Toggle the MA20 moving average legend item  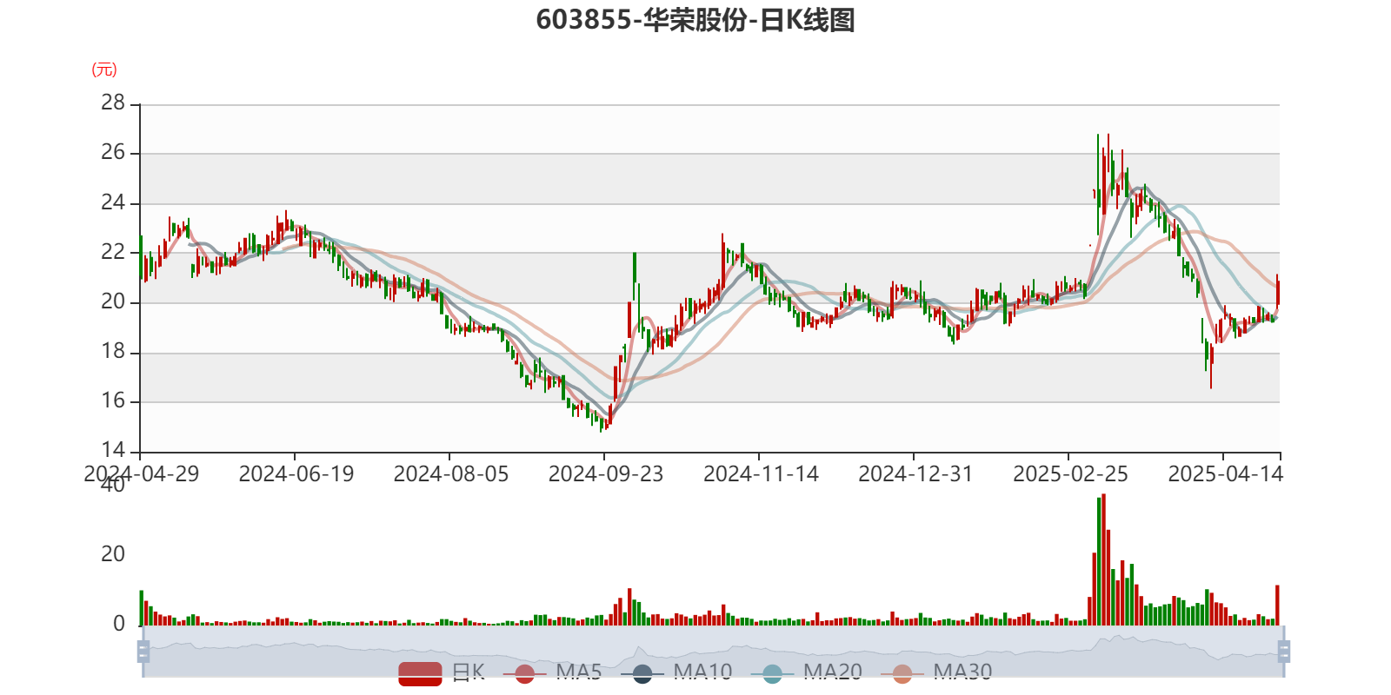click(x=806, y=672)
